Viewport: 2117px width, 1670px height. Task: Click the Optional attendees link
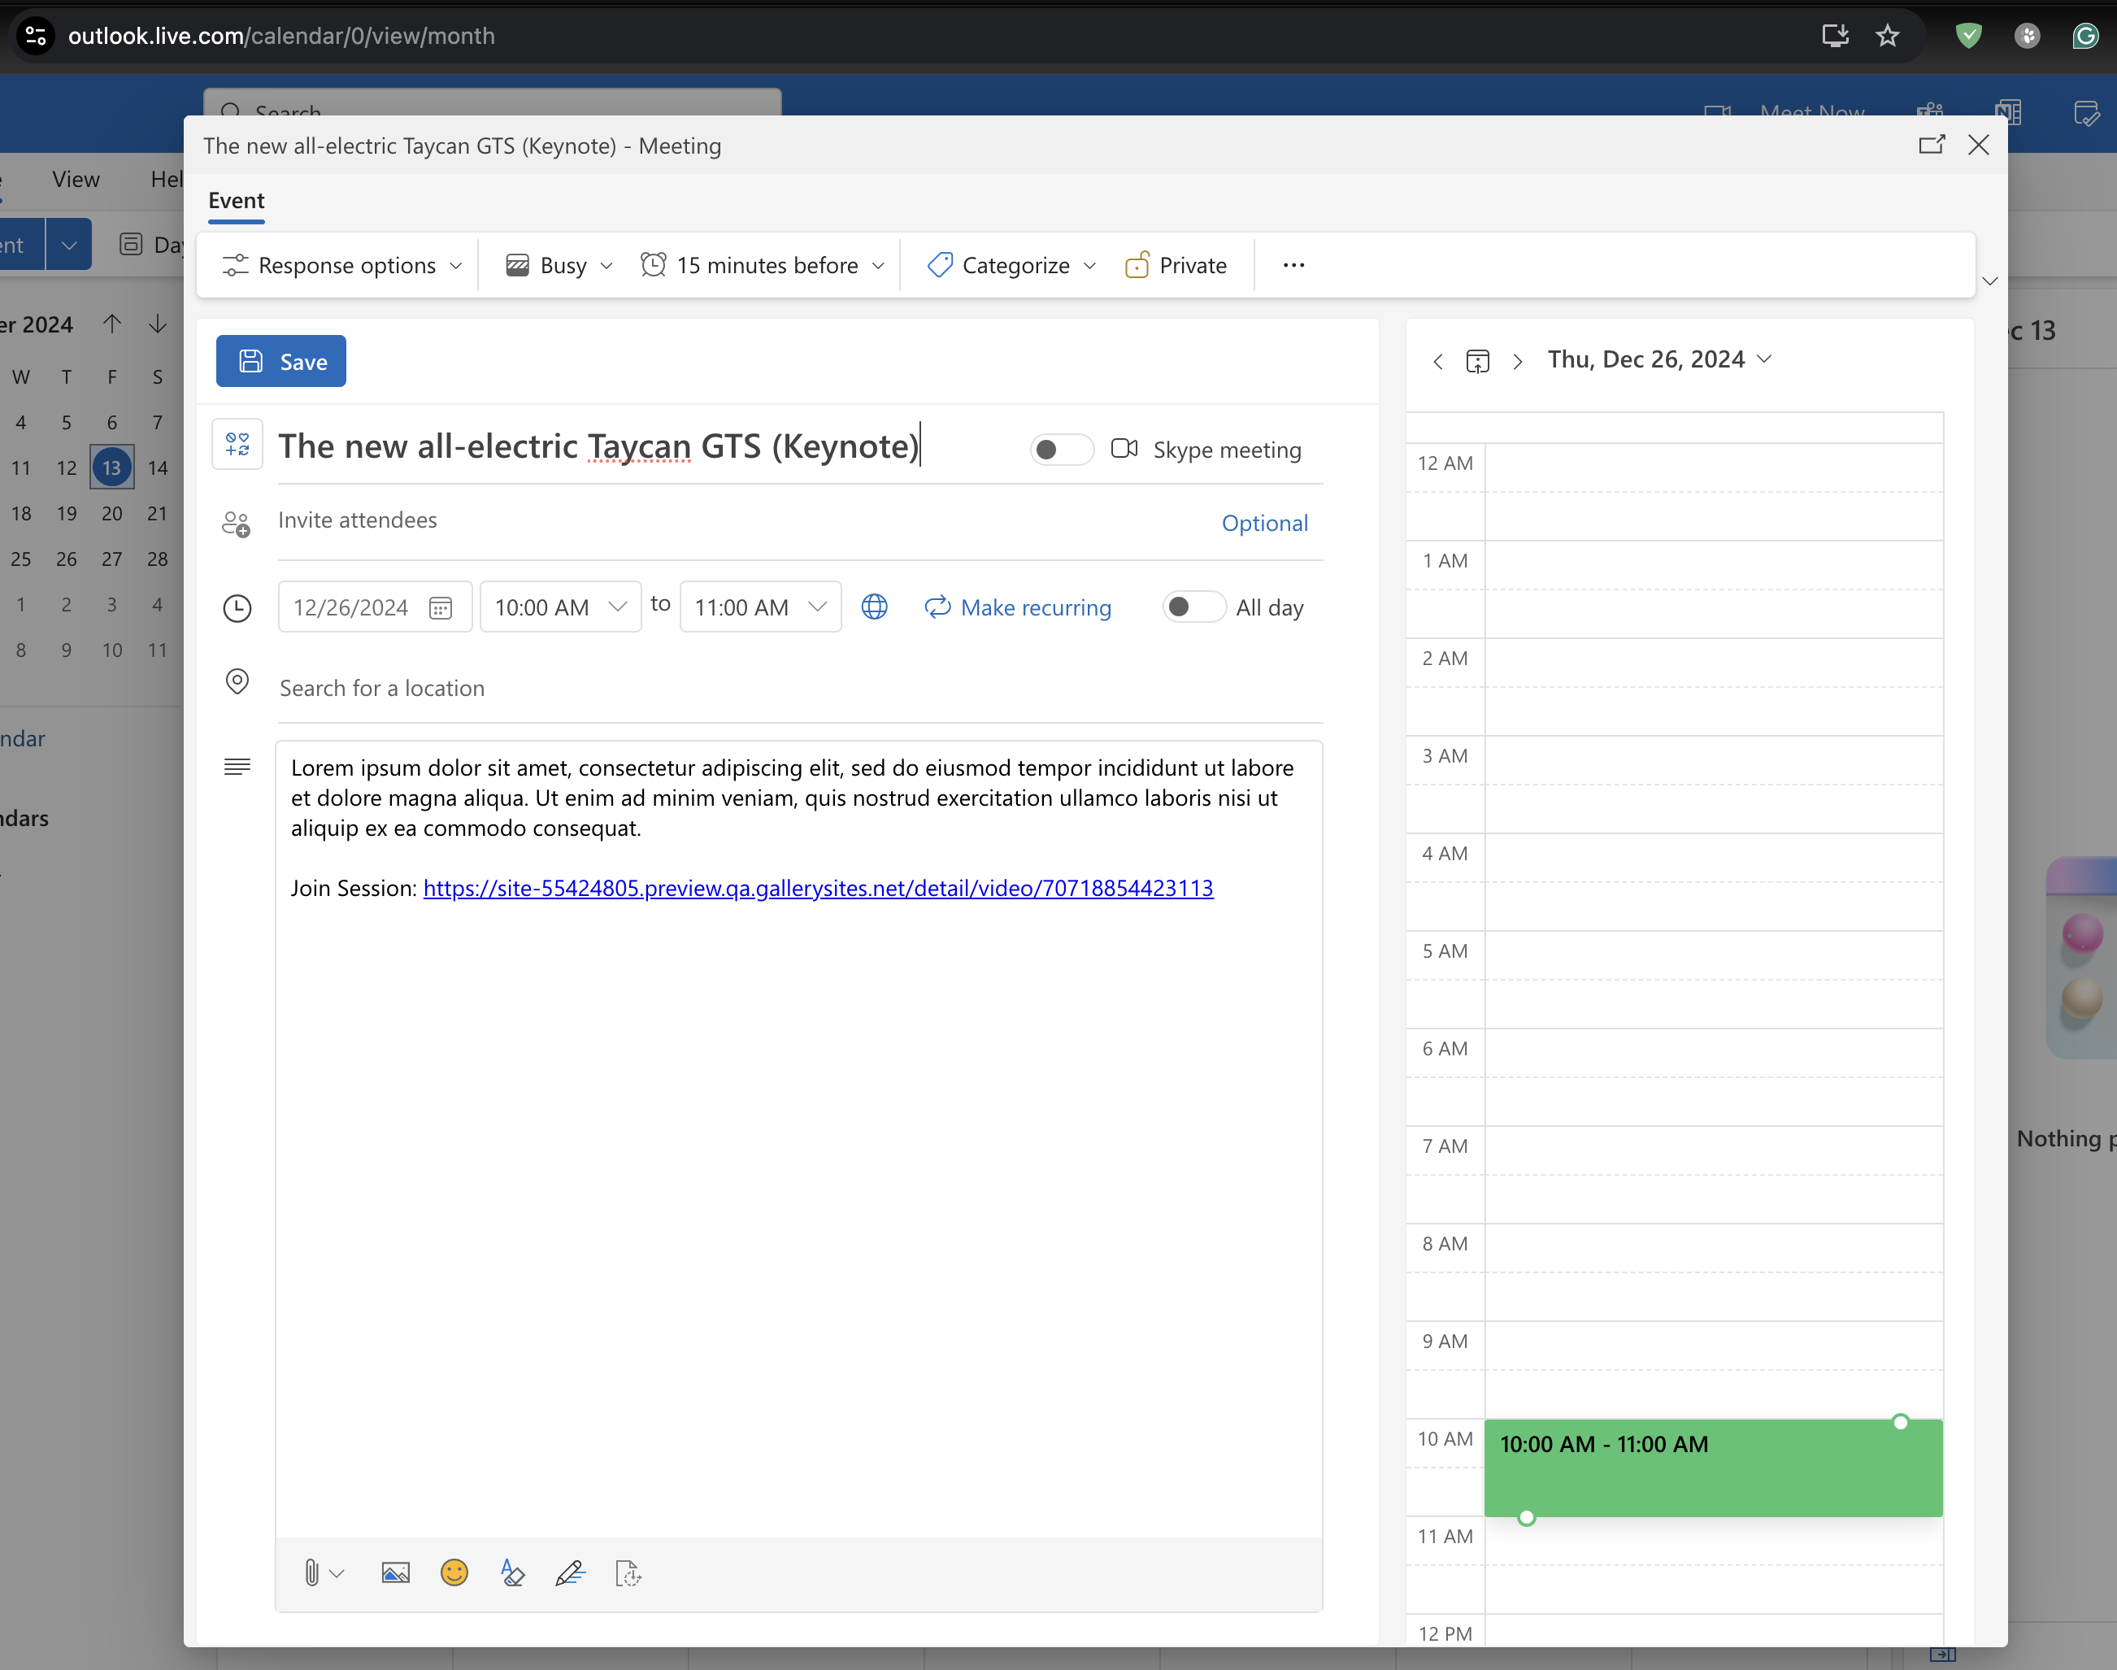click(x=1264, y=523)
